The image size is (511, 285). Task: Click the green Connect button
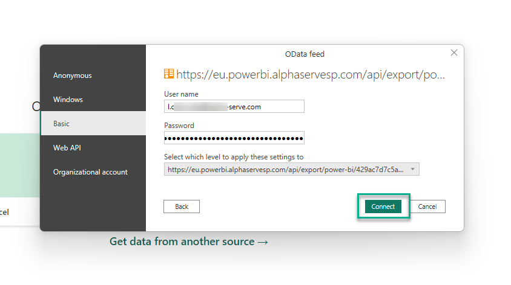click(x=383, y=207)
